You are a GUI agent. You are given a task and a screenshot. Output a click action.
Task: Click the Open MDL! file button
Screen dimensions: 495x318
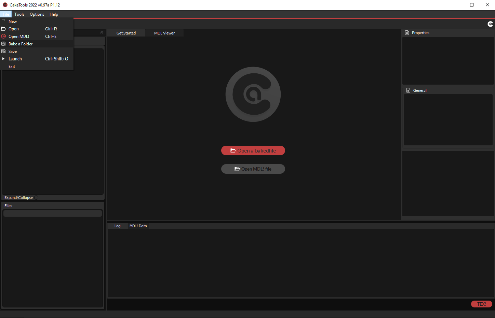click(253, 169)
